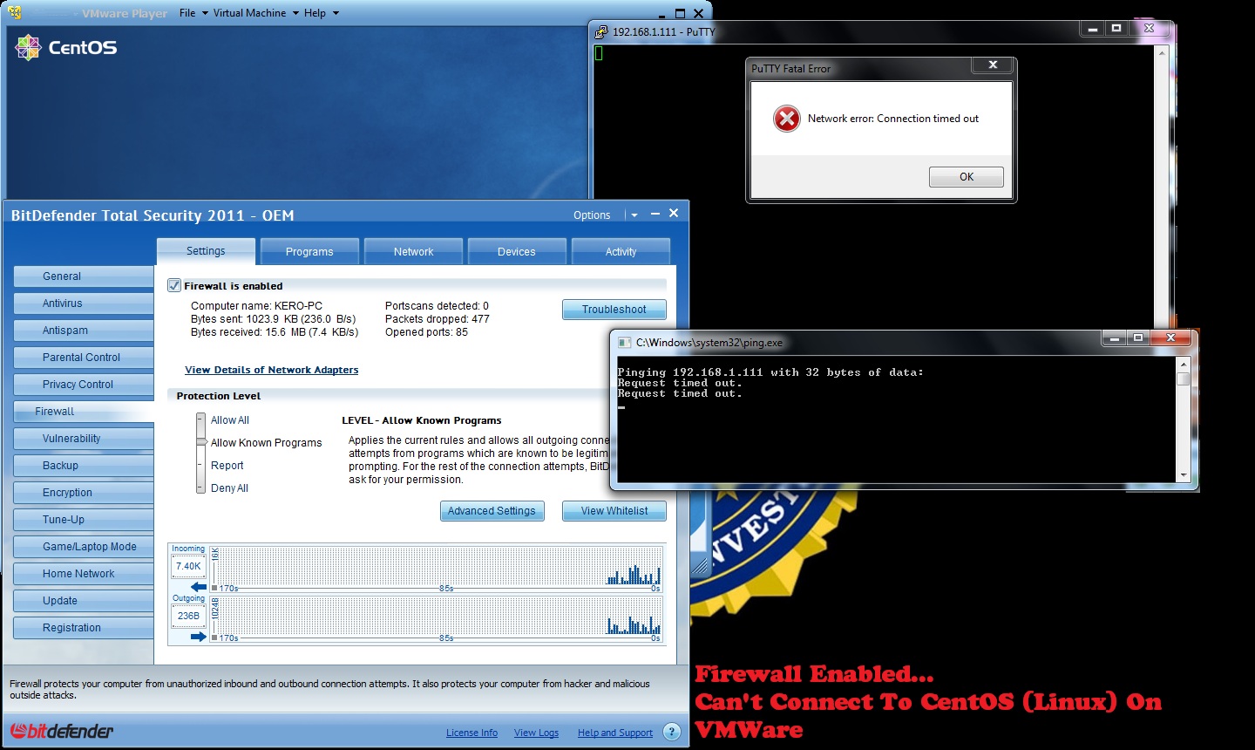Screen dimensions: 1255x750
Task: Open the Antivirus sidebar section
Action: coord(84,303)
